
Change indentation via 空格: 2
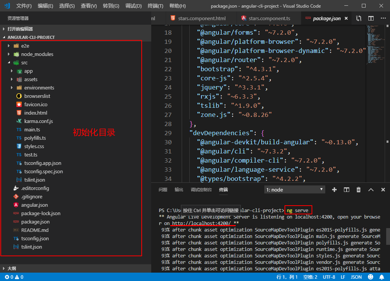pos(310,277)
